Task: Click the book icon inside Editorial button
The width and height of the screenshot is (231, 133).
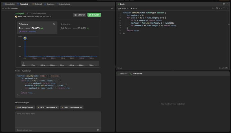Action: click(75, 15)
